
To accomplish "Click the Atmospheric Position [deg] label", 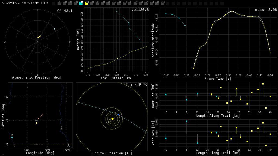I will click(37, 77).
